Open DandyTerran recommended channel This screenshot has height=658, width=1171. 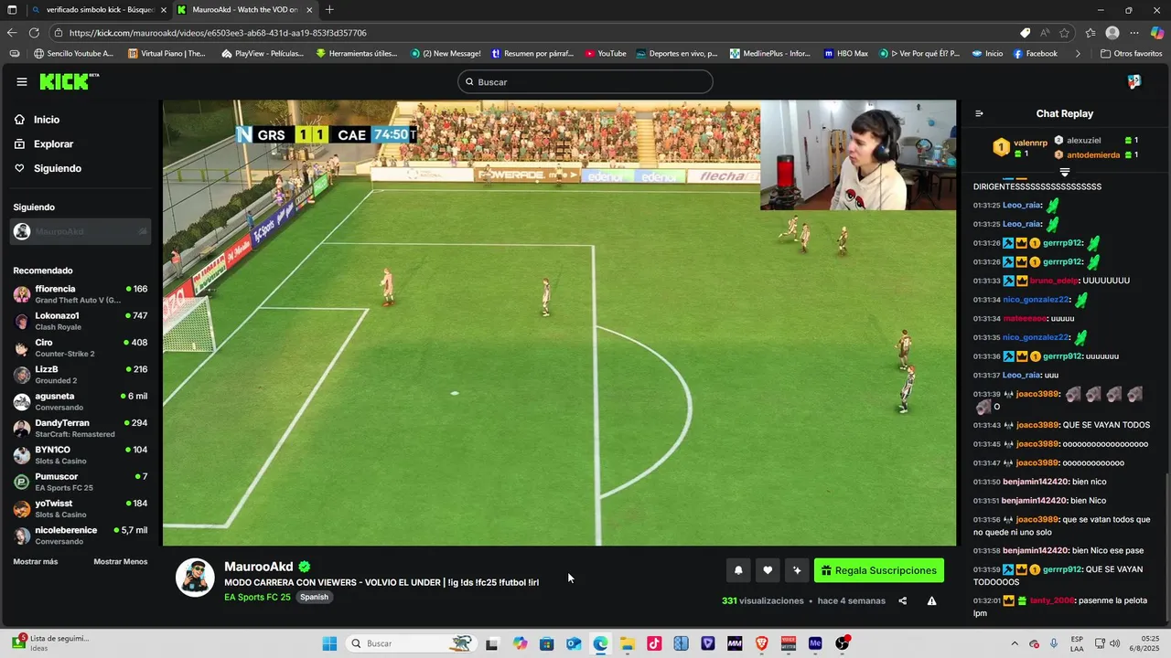81,429
